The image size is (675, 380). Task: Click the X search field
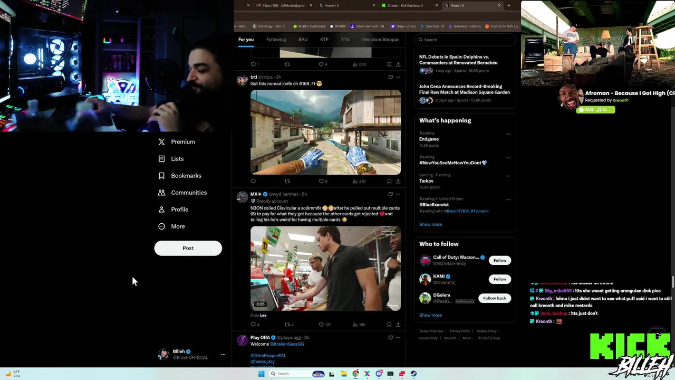[465, 40]
